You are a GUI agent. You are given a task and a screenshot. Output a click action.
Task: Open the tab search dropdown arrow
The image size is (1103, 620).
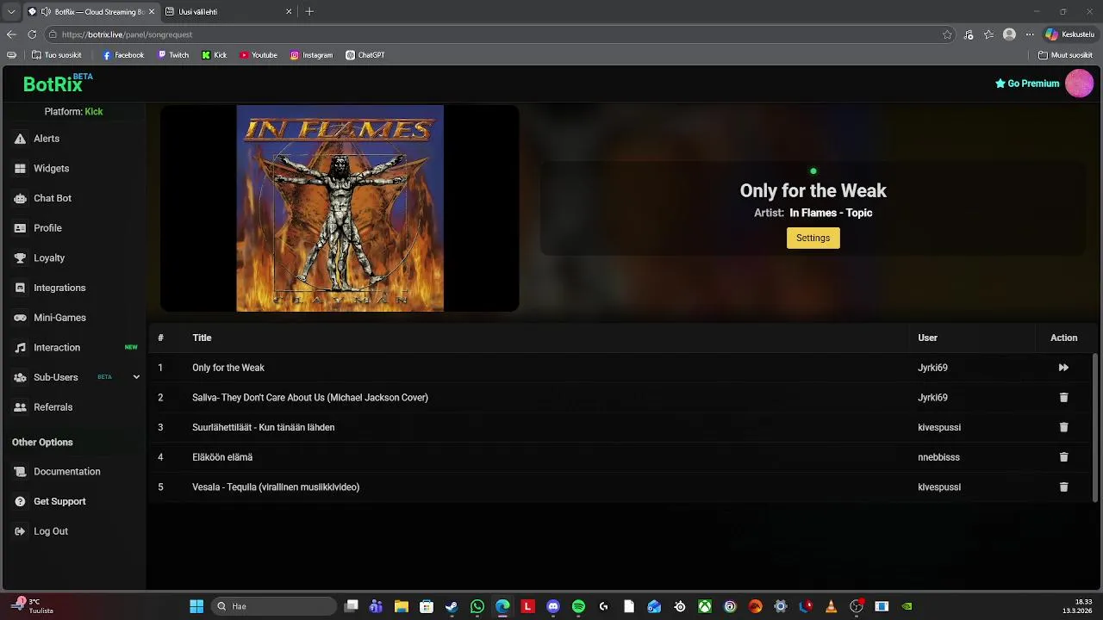point(11,12)
